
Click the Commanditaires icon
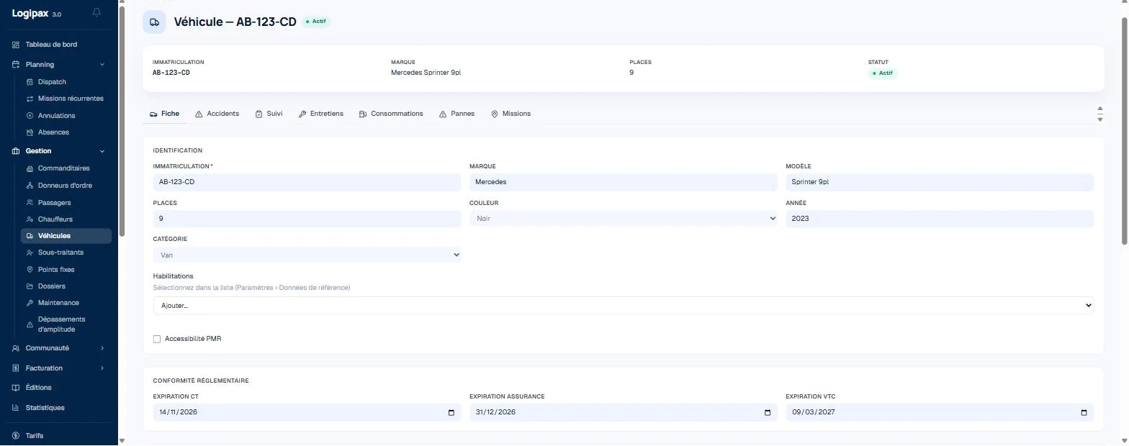(30, 168)
